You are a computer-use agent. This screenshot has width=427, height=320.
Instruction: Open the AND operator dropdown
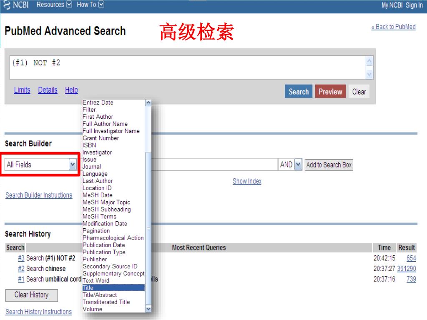pos(290,165)
